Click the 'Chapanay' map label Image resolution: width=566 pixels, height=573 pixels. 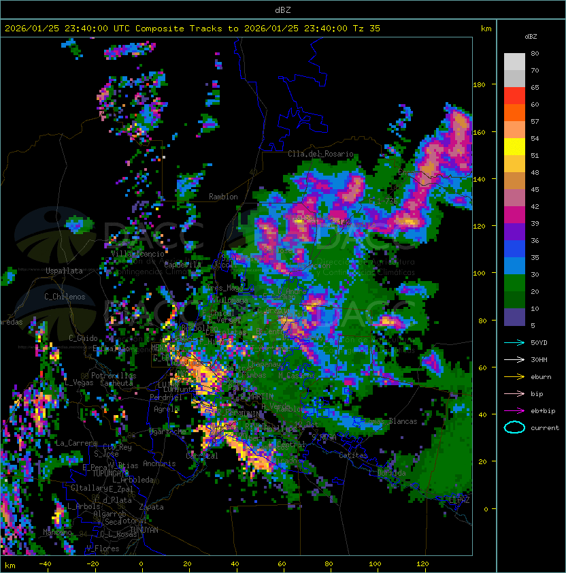tap(264, 364)
